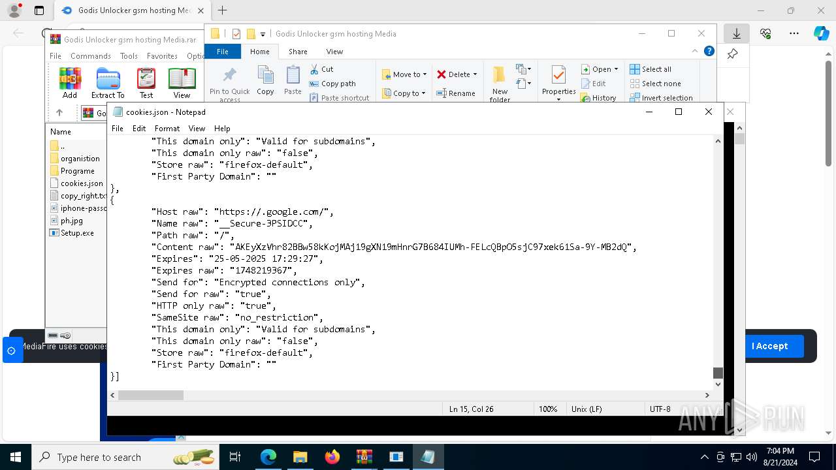The image size is (836, 470).
Task: Open WinRAR Commands menu
Action: (91, 56)
